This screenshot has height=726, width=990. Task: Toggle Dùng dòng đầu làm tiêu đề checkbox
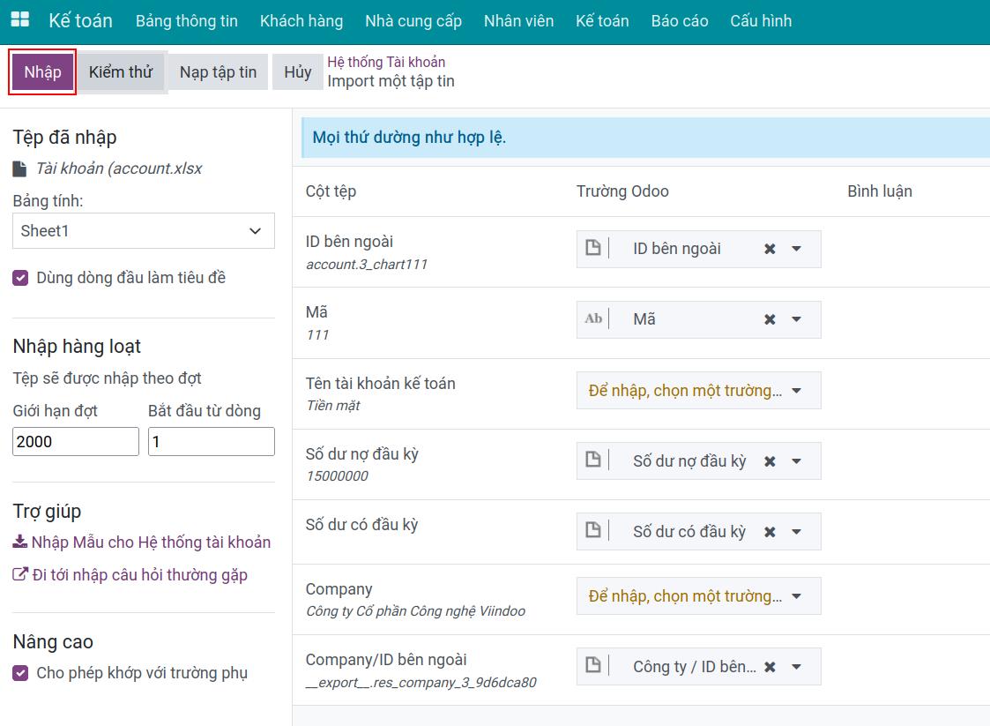[20, 278]
